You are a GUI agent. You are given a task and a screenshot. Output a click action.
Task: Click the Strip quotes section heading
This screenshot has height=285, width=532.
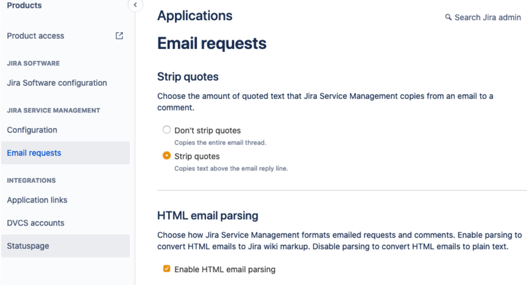tap(187, 77)
